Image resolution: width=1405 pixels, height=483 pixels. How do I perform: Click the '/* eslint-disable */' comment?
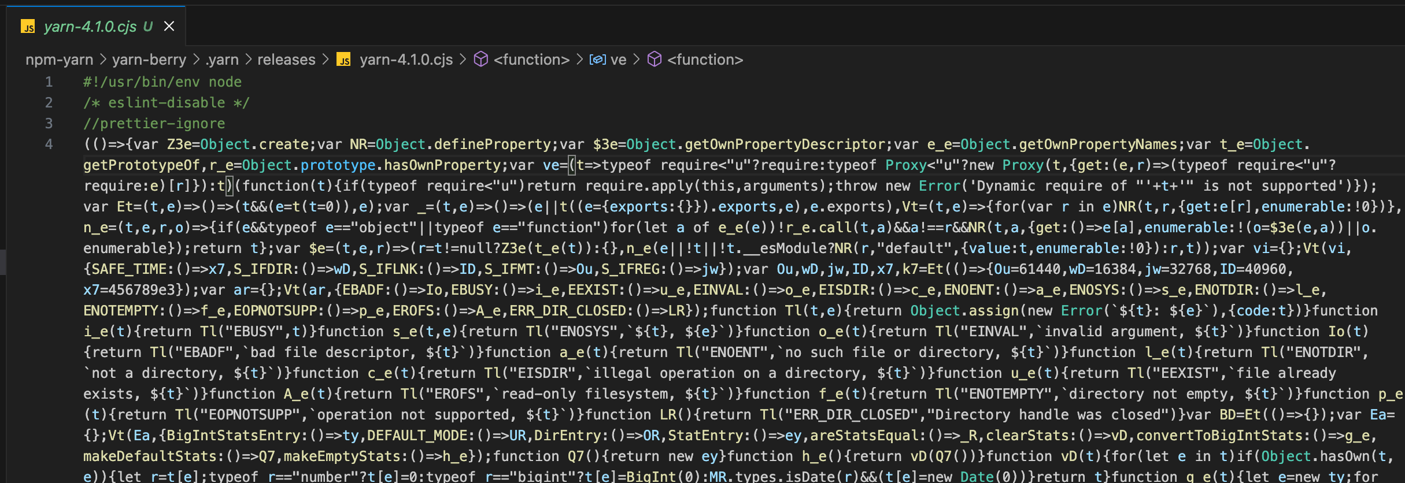(x=167, y=103)
